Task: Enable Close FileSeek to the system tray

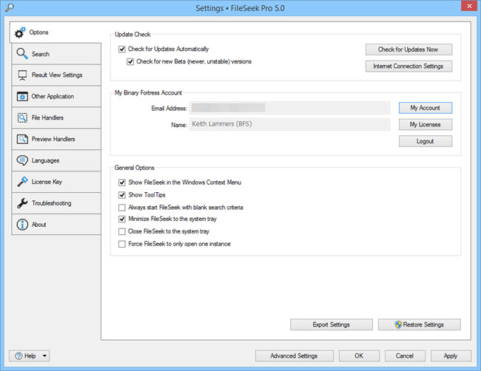Action: (x=122, y=231)
